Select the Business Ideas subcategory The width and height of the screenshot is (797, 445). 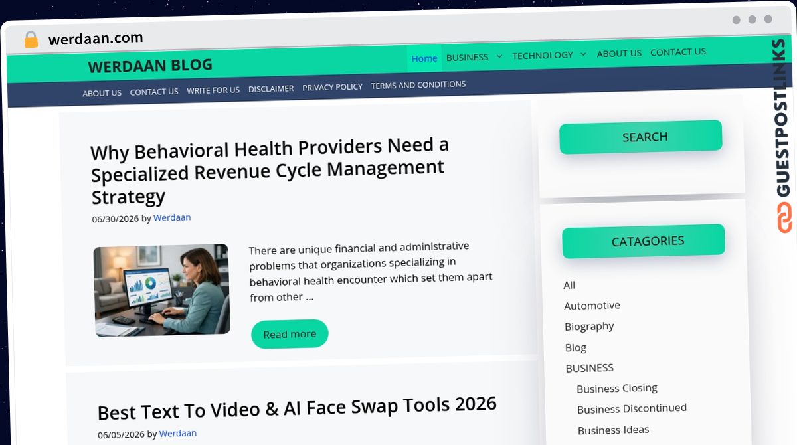pos(613,430)
